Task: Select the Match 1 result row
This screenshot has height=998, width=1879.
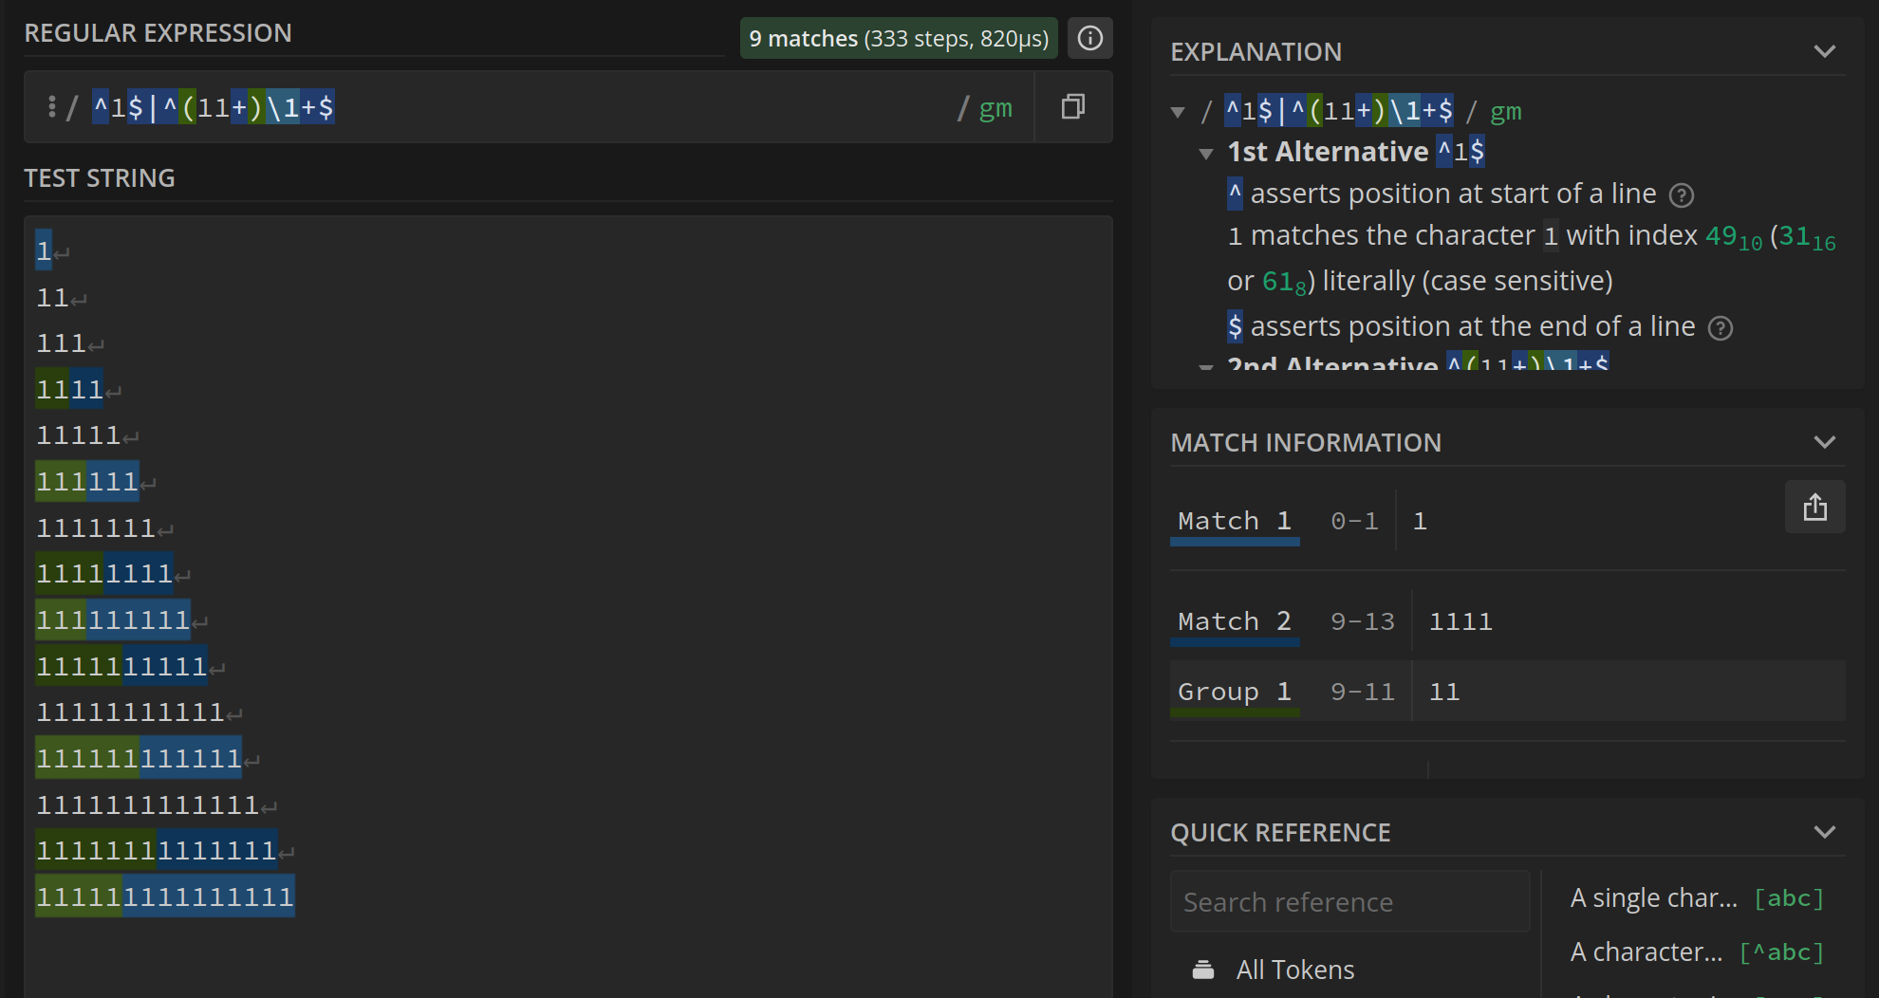Action: [1234, 521]
